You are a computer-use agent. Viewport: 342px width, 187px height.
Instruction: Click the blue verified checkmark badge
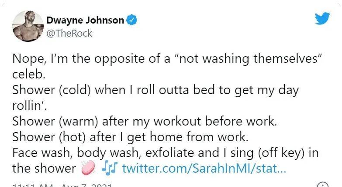click(132, 20)
